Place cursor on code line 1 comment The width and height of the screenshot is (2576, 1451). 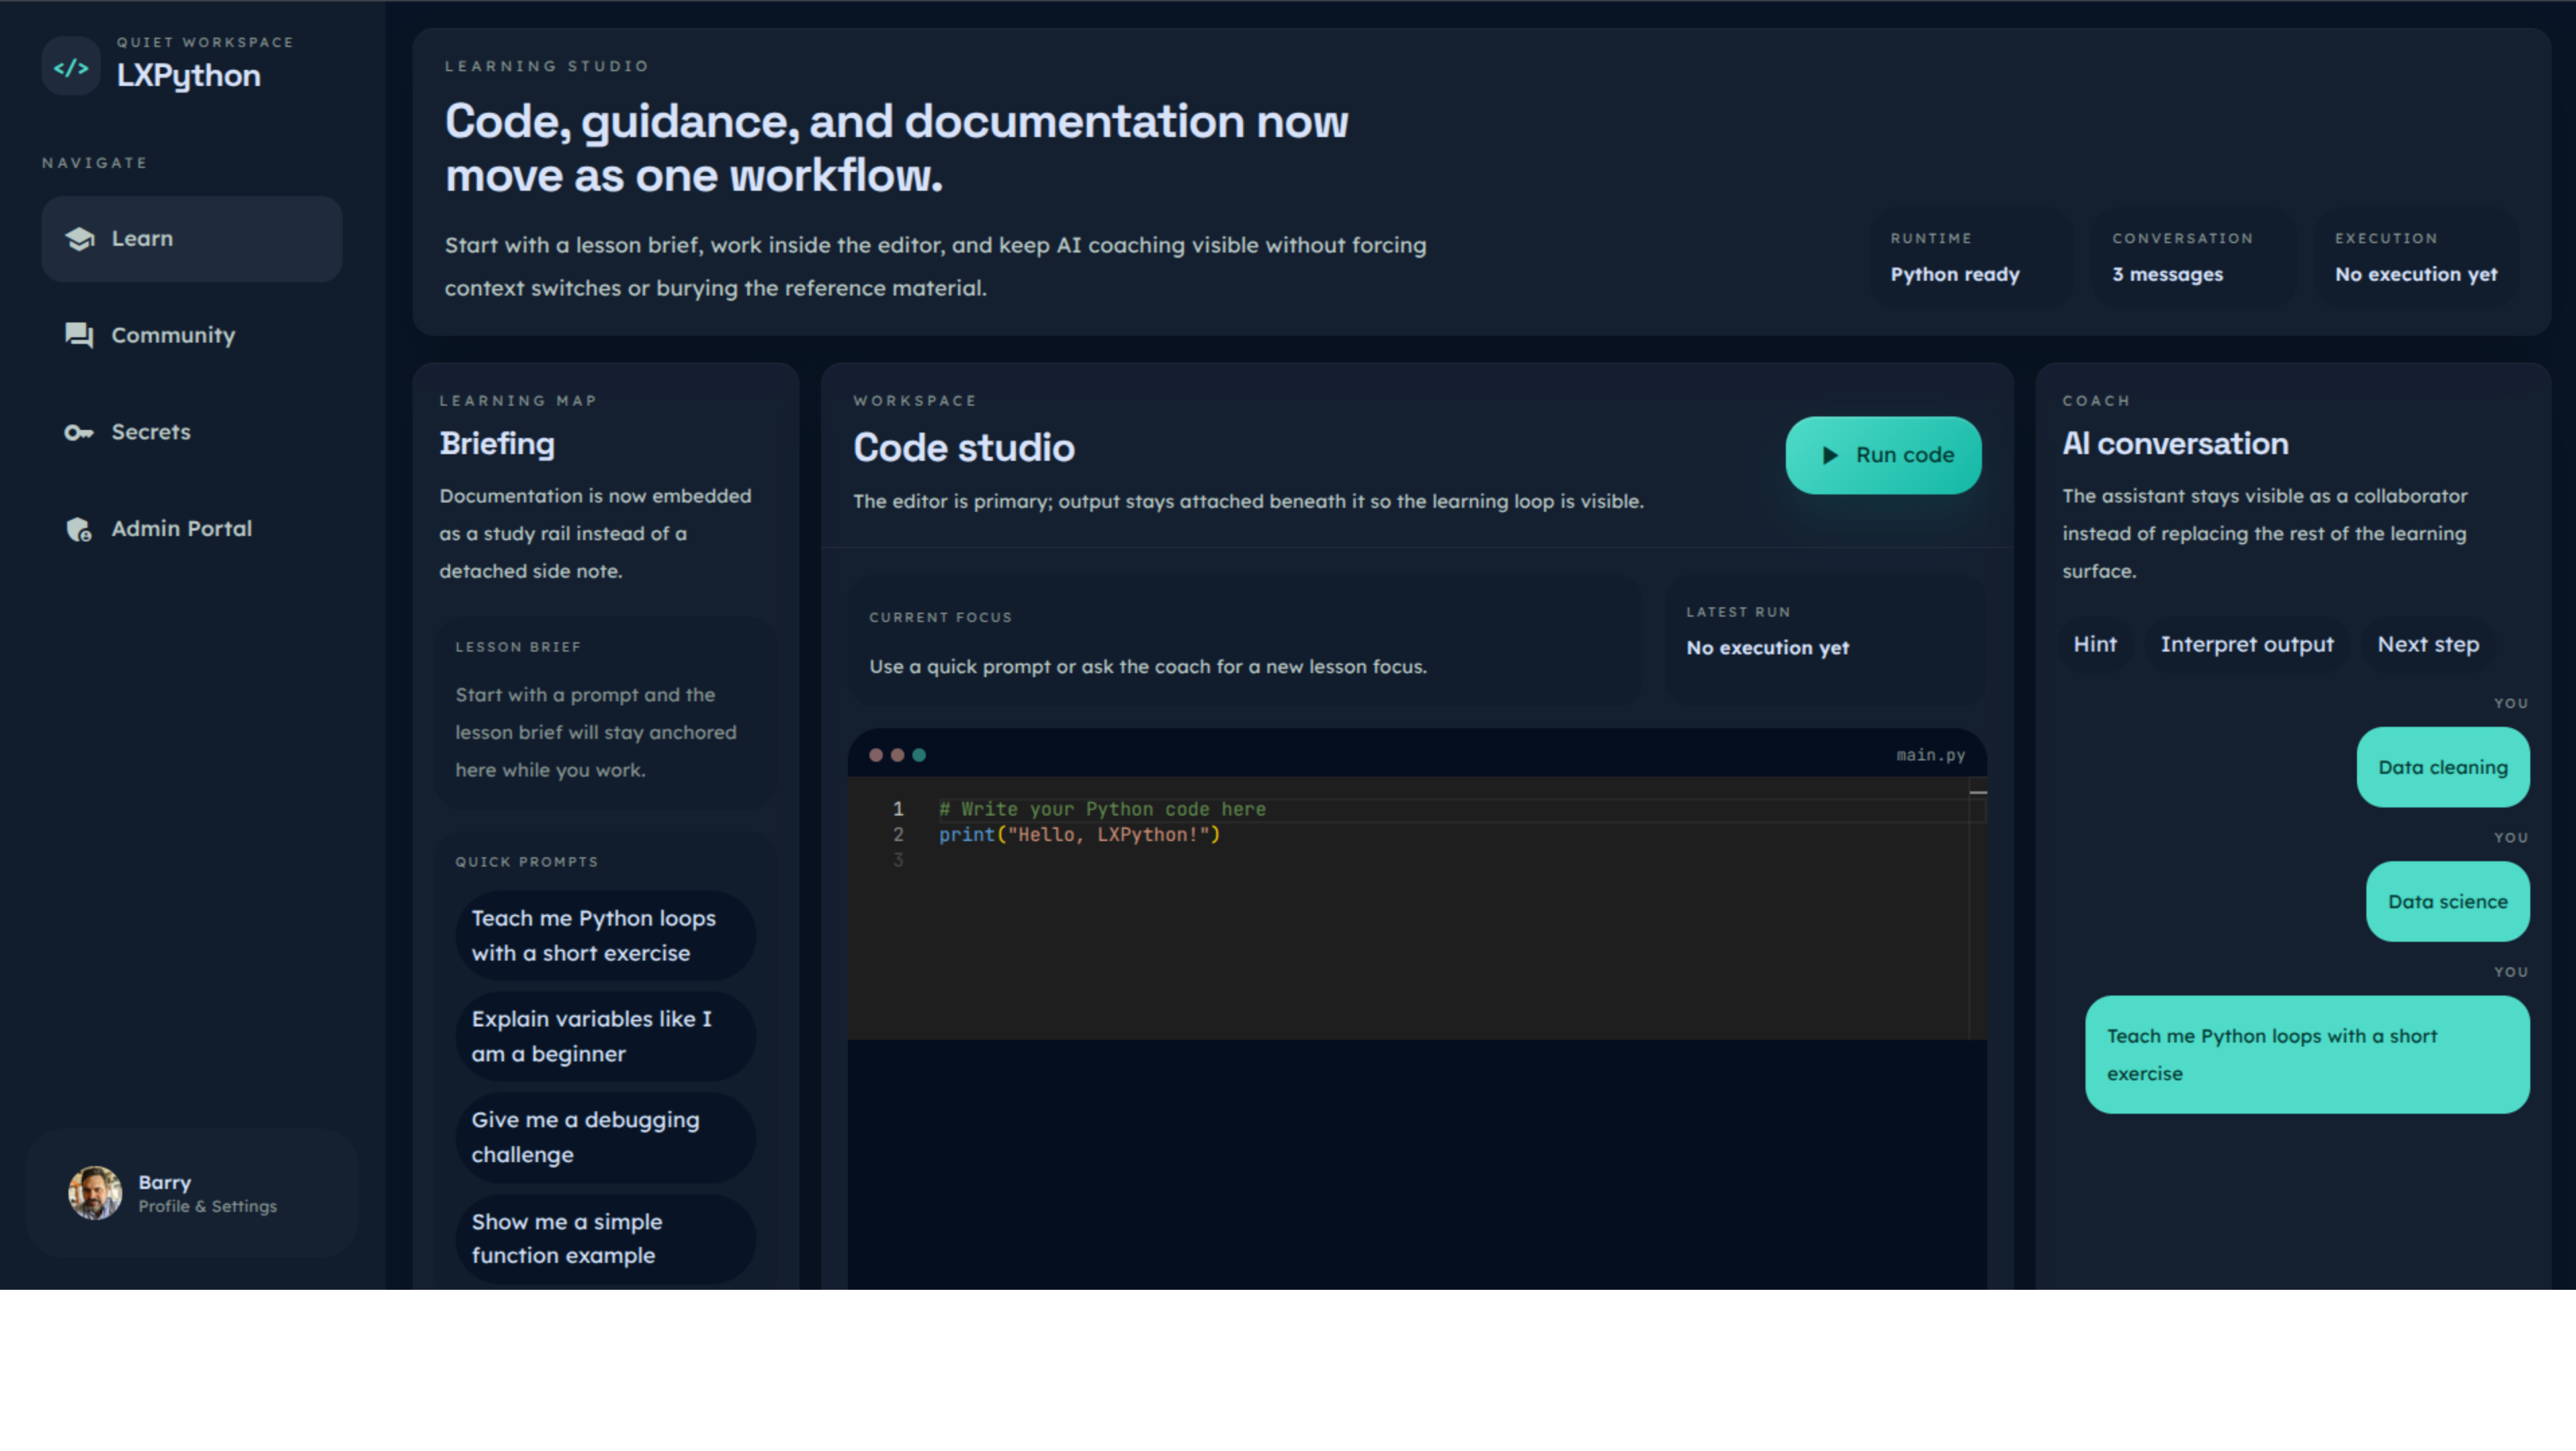point(1102,809)
